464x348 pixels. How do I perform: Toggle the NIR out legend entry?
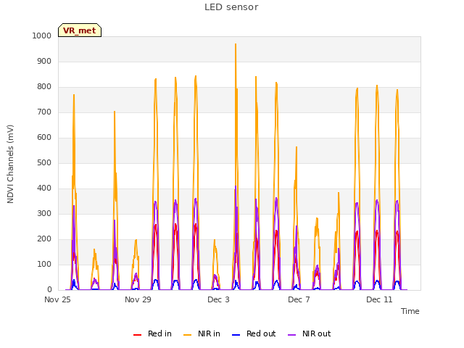[x=310, y=333]
